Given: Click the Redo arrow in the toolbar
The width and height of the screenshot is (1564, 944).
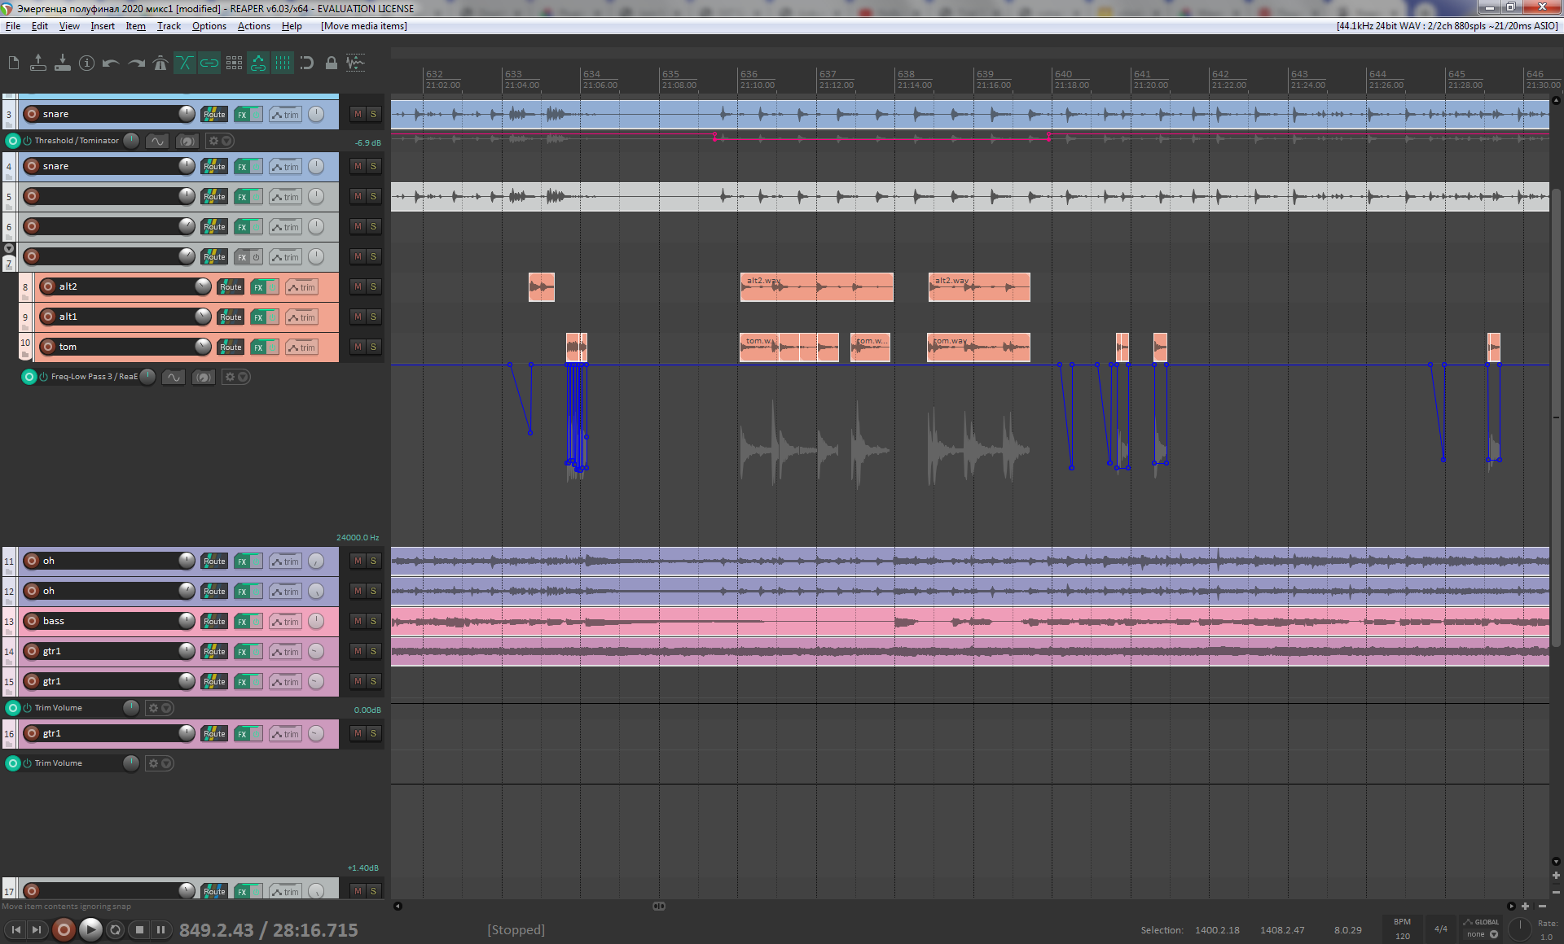Looking at the screenshot, I should coord(136,63).
